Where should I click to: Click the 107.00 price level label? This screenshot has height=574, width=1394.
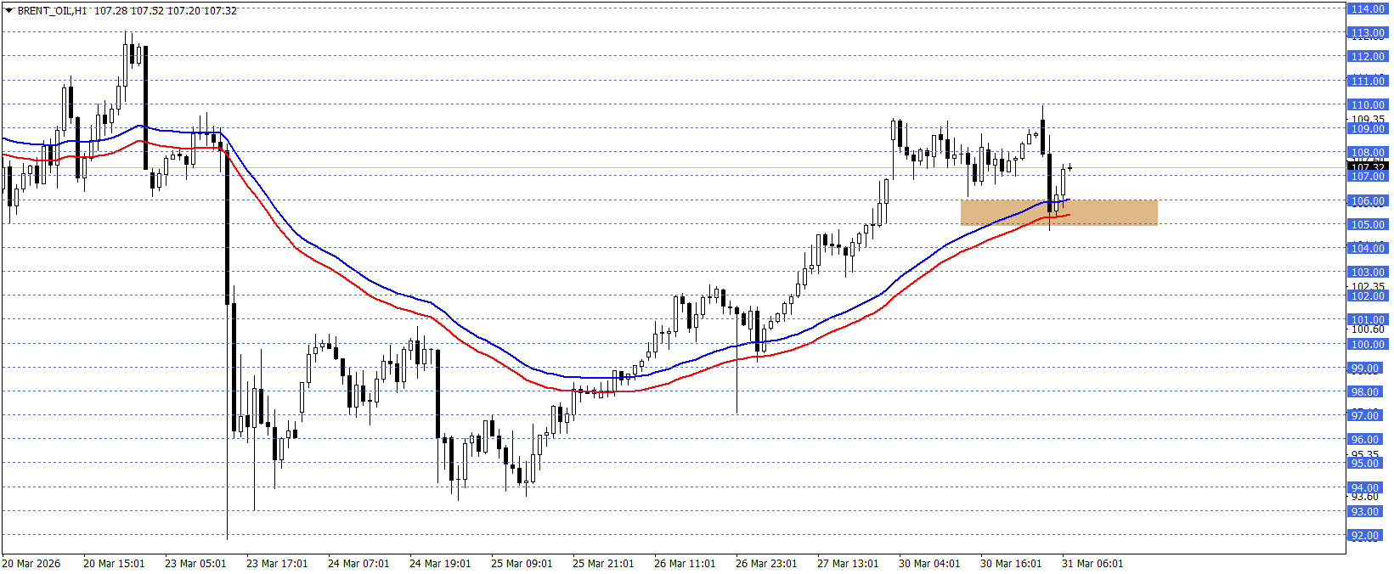1367,177
